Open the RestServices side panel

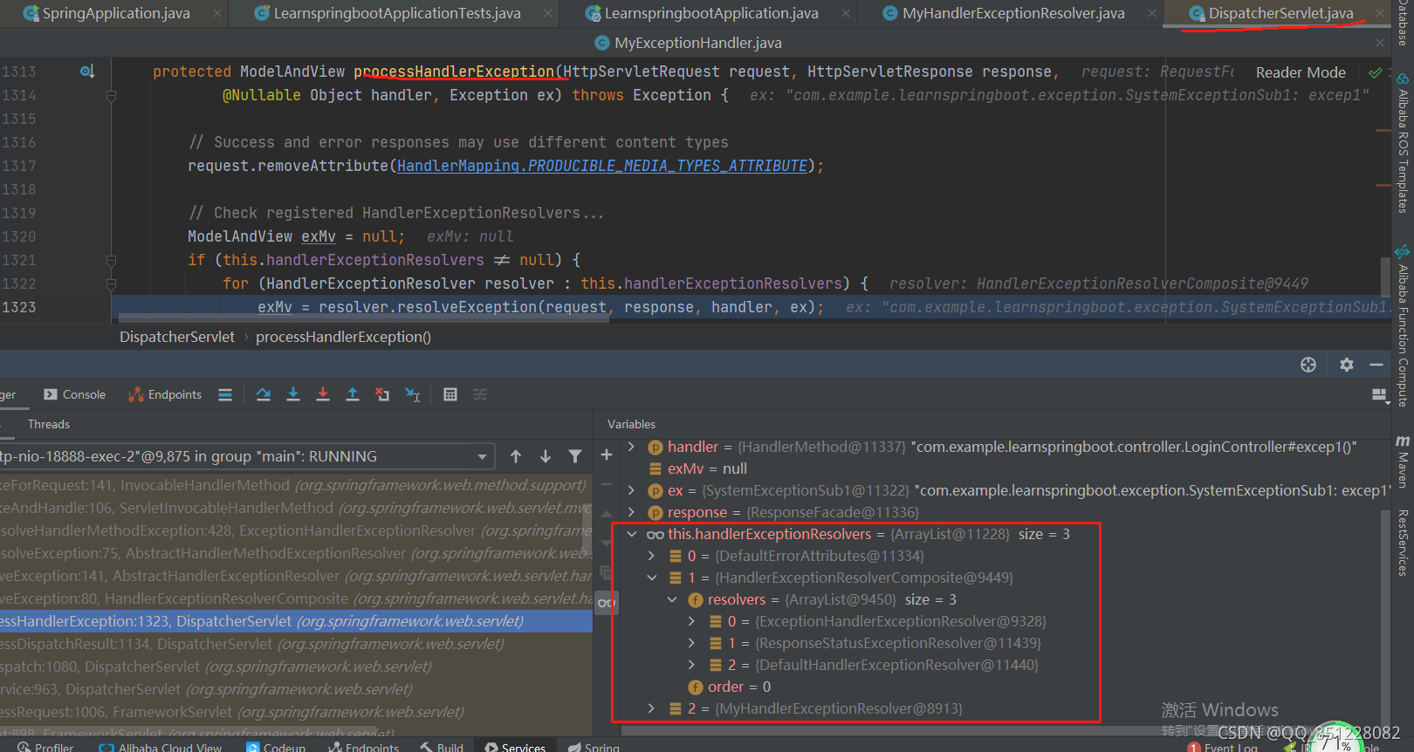1403,543
